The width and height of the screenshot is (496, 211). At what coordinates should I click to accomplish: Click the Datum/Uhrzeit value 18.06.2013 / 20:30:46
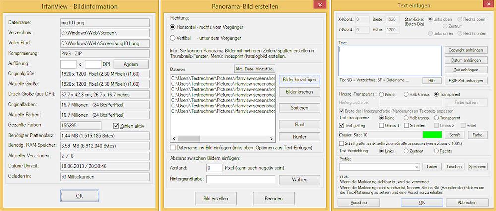[105, 166]
